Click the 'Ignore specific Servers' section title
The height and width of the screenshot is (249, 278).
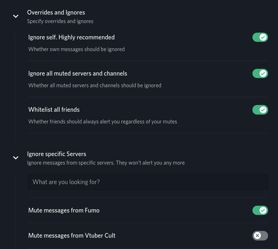(x=56, y=154)
